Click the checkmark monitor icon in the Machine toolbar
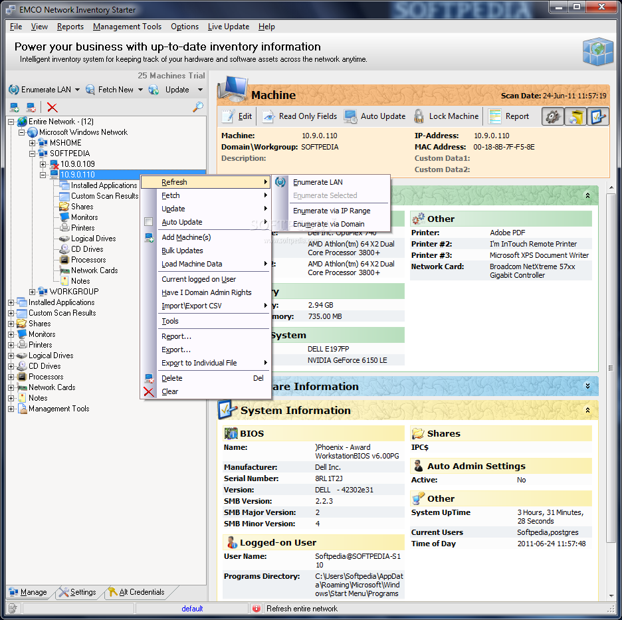This screenshot has width=622, height=620. [x=598, y=116]
